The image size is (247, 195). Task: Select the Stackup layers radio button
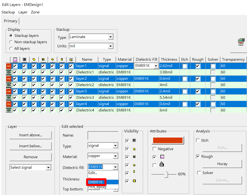pos(11,35)
